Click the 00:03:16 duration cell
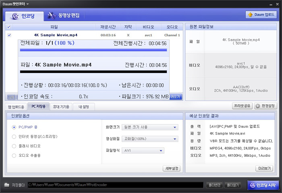The height and width of the screenshot is (193, 282). pyautogui.click(x=108, y=35)
